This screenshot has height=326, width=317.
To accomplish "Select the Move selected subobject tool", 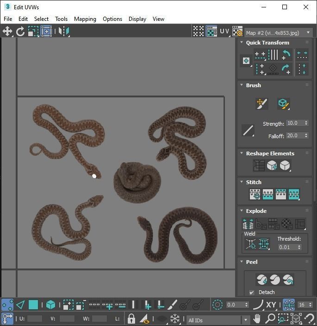I will (7, 32).
